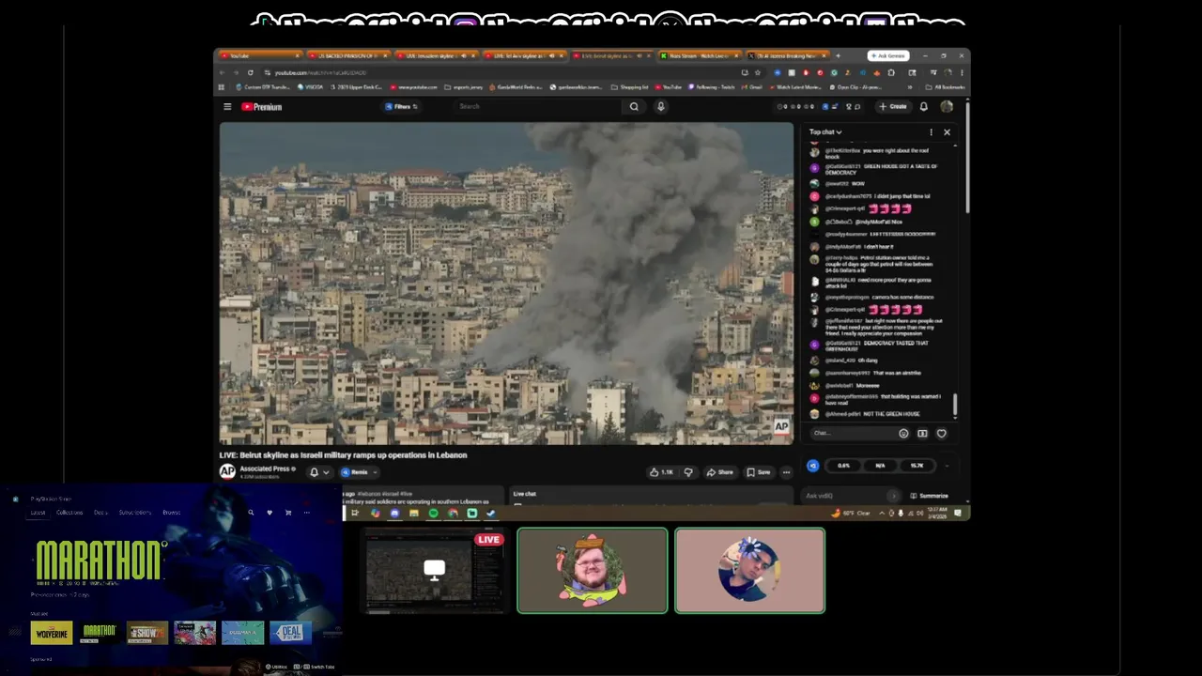Open a new browser tab
Viewport: 1202px width, 676px height.
[x=838, y=55]
